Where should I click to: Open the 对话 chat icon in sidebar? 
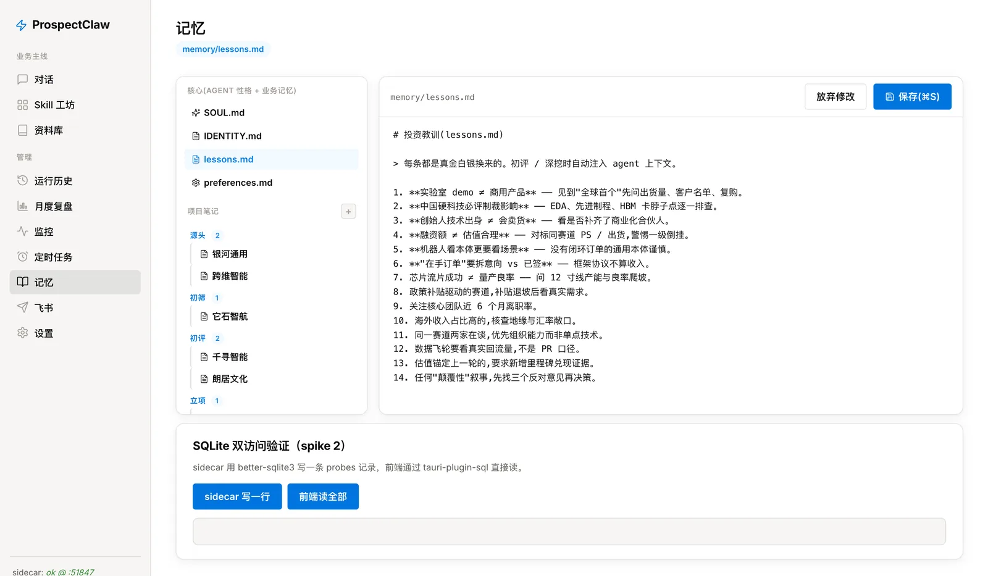point(23,80)
